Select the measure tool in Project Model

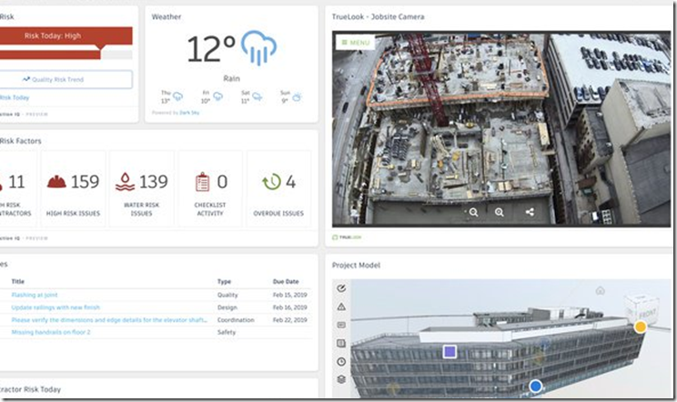(x=341, y=288)
